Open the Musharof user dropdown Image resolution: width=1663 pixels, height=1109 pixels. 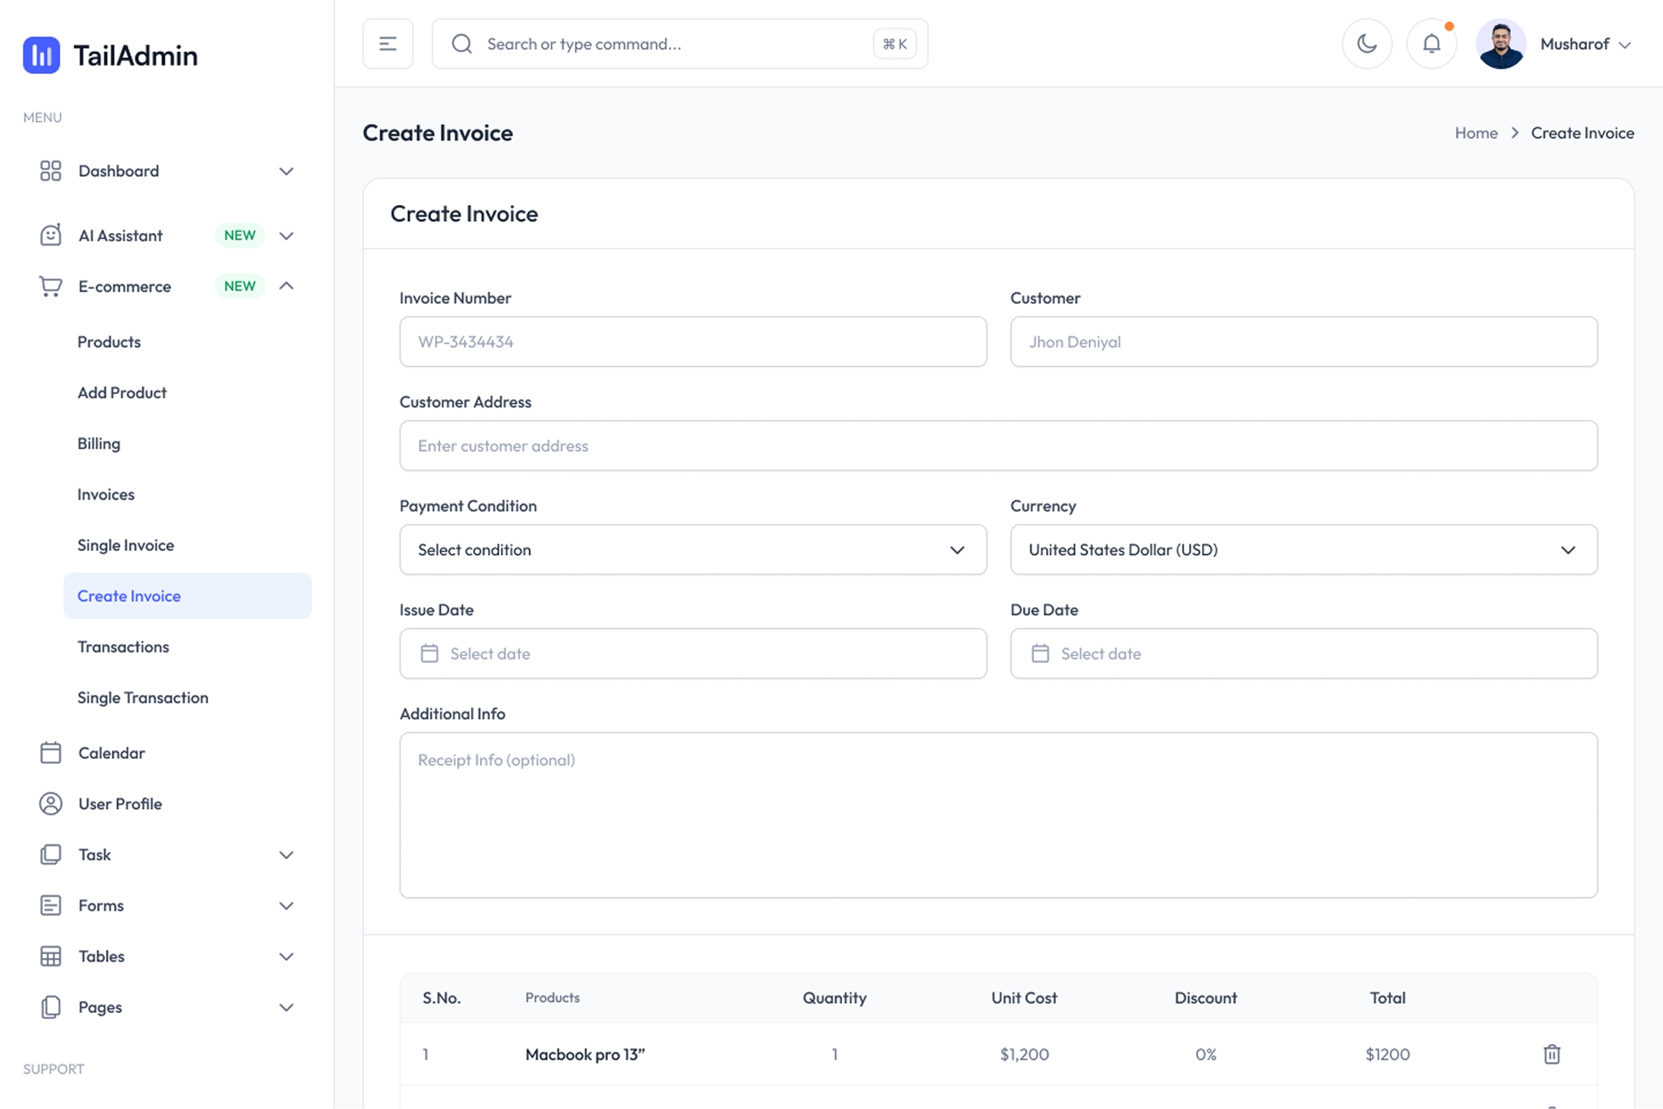(1585, 44)
